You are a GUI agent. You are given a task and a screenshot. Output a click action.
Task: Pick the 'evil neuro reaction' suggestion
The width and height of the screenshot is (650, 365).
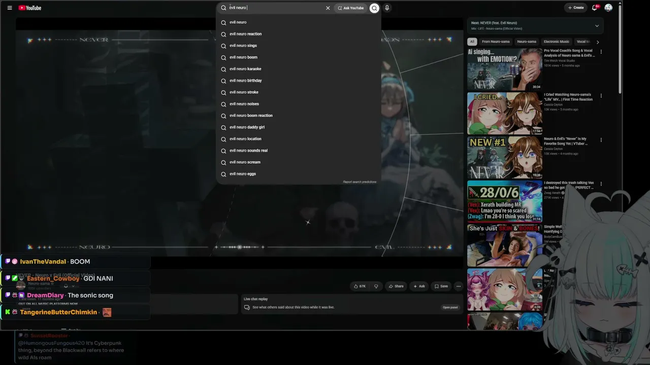[299, 34]
